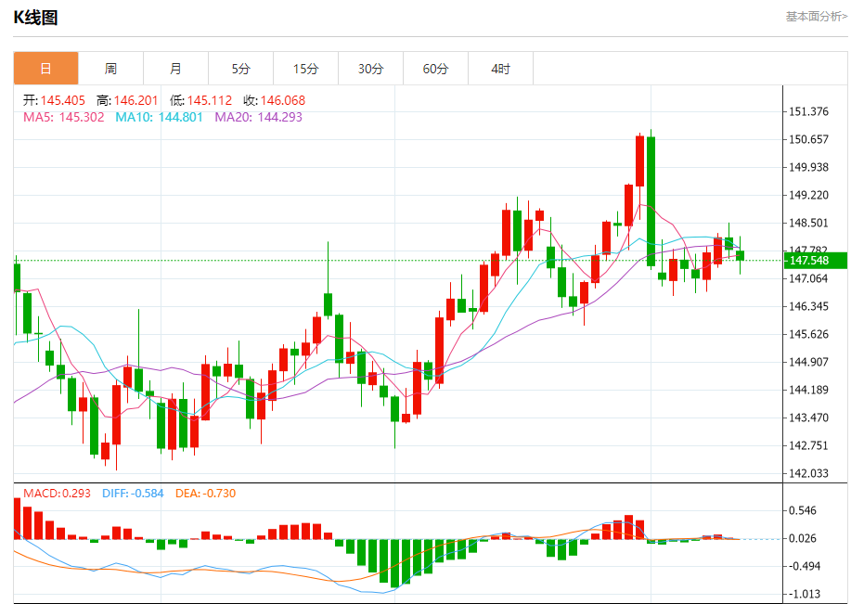Image resolution: width=851 pixels, height=604 pixels.
Task: Switch to the 月 monthly tab
Action: pos(175,69)
